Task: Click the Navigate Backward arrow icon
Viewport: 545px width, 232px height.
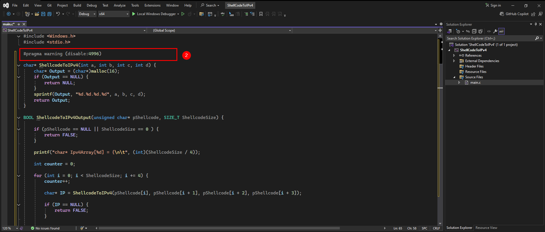Action: 9,14
